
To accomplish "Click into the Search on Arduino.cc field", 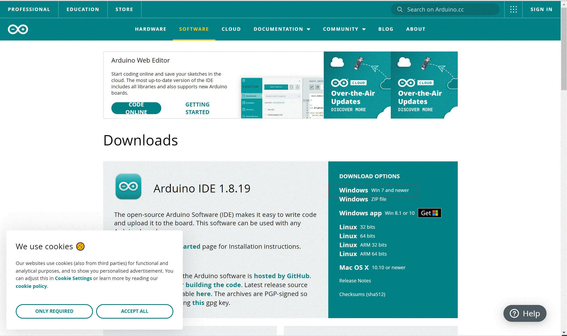I will pos(446,9).
